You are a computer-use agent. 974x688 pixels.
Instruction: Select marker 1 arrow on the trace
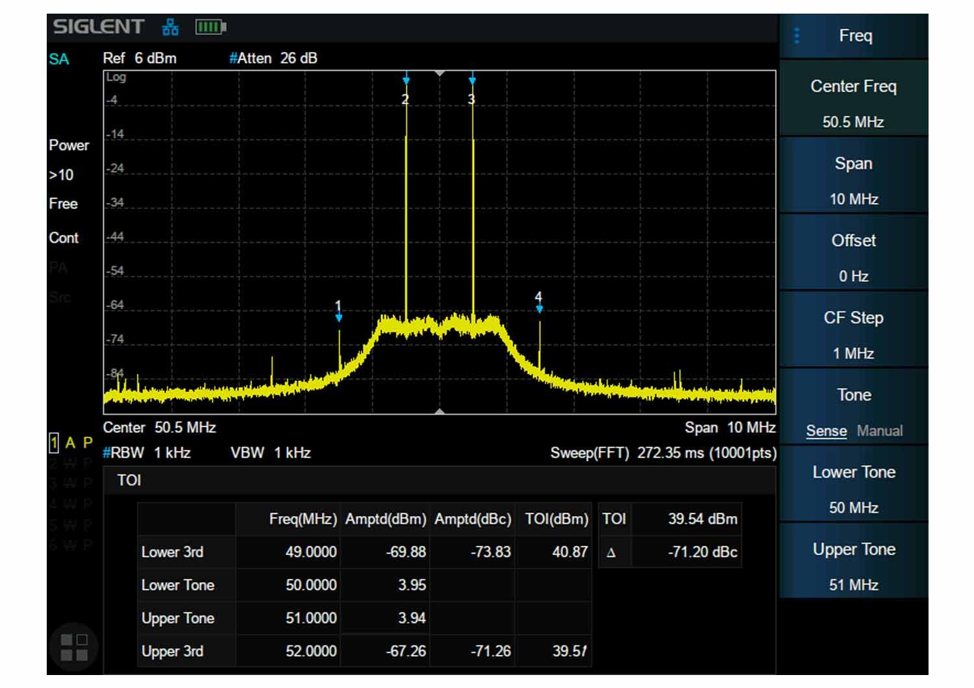point(338,312)
